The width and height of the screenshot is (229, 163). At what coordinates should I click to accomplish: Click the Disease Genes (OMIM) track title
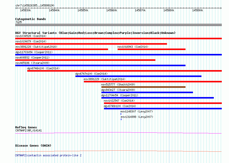click(33, 146)
